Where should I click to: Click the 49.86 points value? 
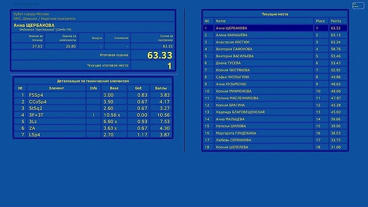[x=336, y=77]
